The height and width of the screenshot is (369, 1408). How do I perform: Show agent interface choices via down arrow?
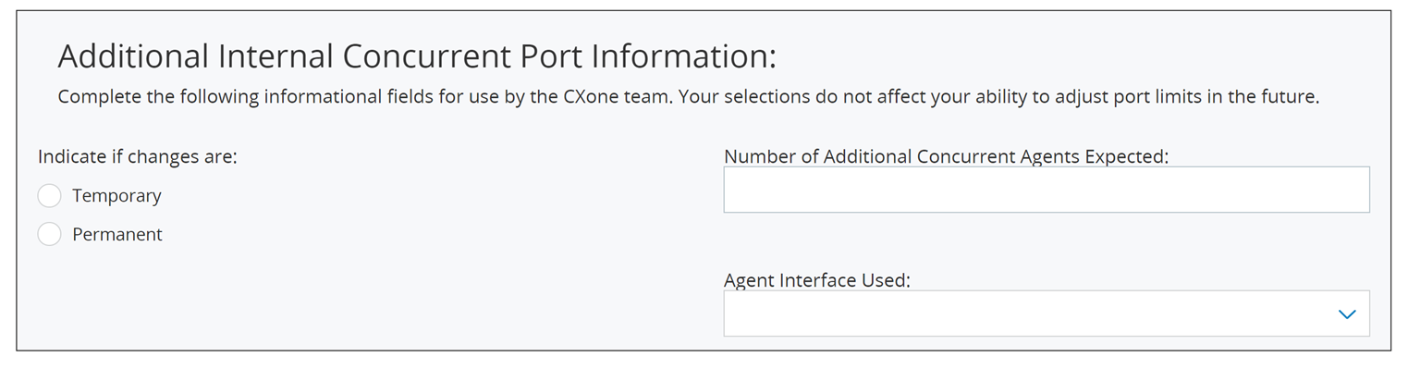1347,314
